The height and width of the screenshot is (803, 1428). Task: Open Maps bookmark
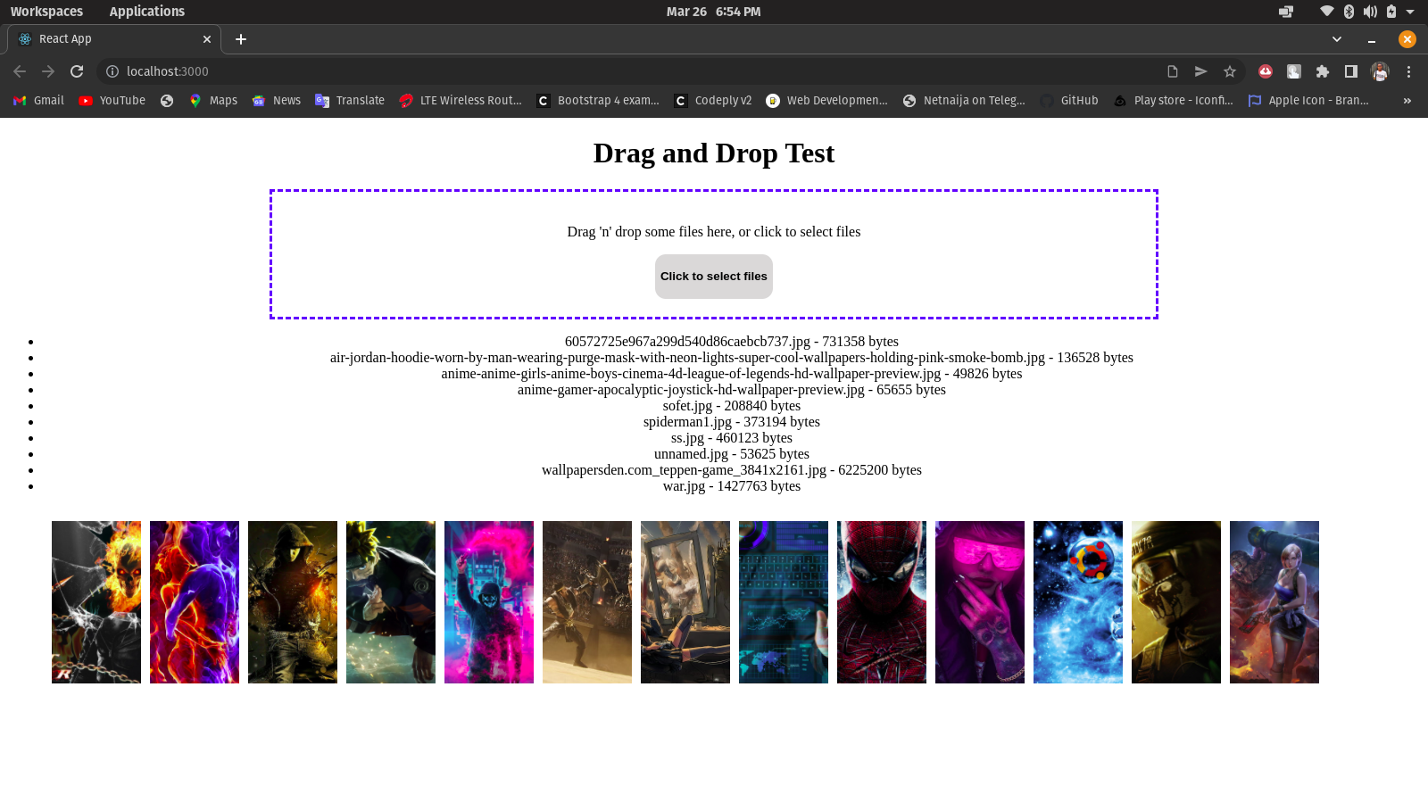pos(213,101)
